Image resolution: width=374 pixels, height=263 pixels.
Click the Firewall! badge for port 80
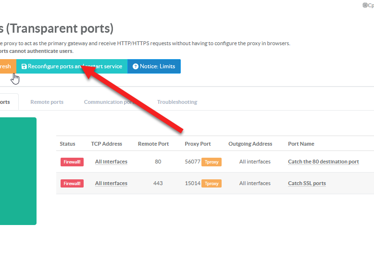[x=72, y=162]
